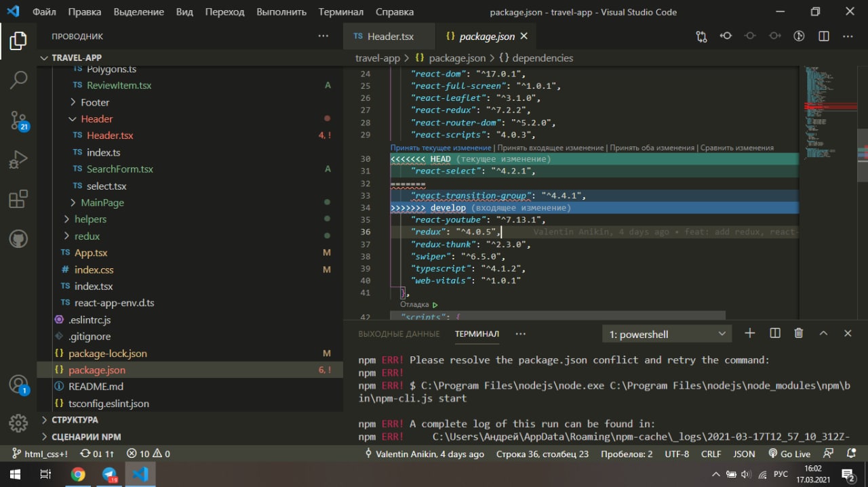
Task: Click Принять текущее изменение link
Action: (x=441, y=148)
